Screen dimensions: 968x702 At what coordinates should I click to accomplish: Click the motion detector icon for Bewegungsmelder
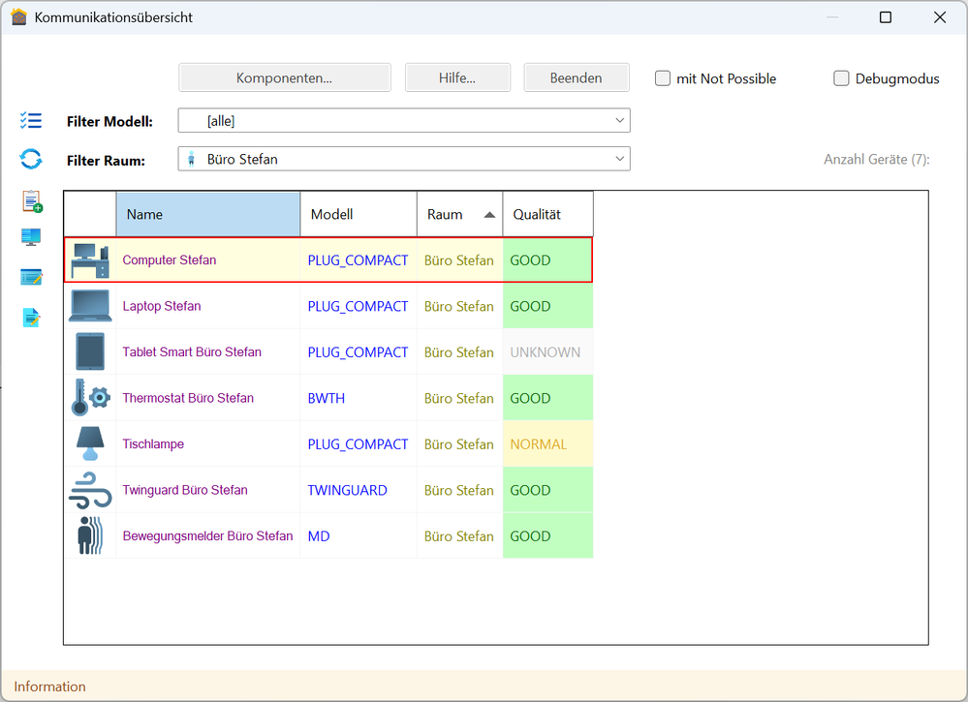90,535
